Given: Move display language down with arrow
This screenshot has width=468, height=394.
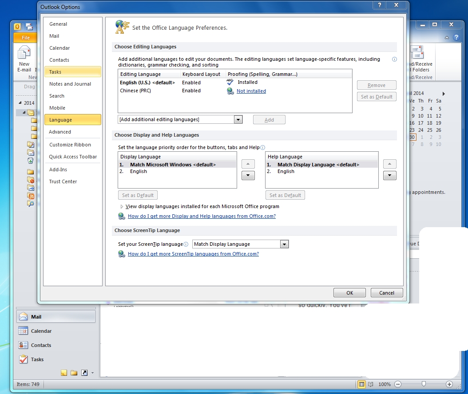Looking at the screenshot, I should [x=248, y=175].
